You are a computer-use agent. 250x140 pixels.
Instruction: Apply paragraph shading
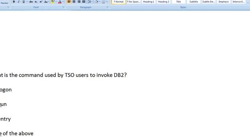click(x=96, y=2)
